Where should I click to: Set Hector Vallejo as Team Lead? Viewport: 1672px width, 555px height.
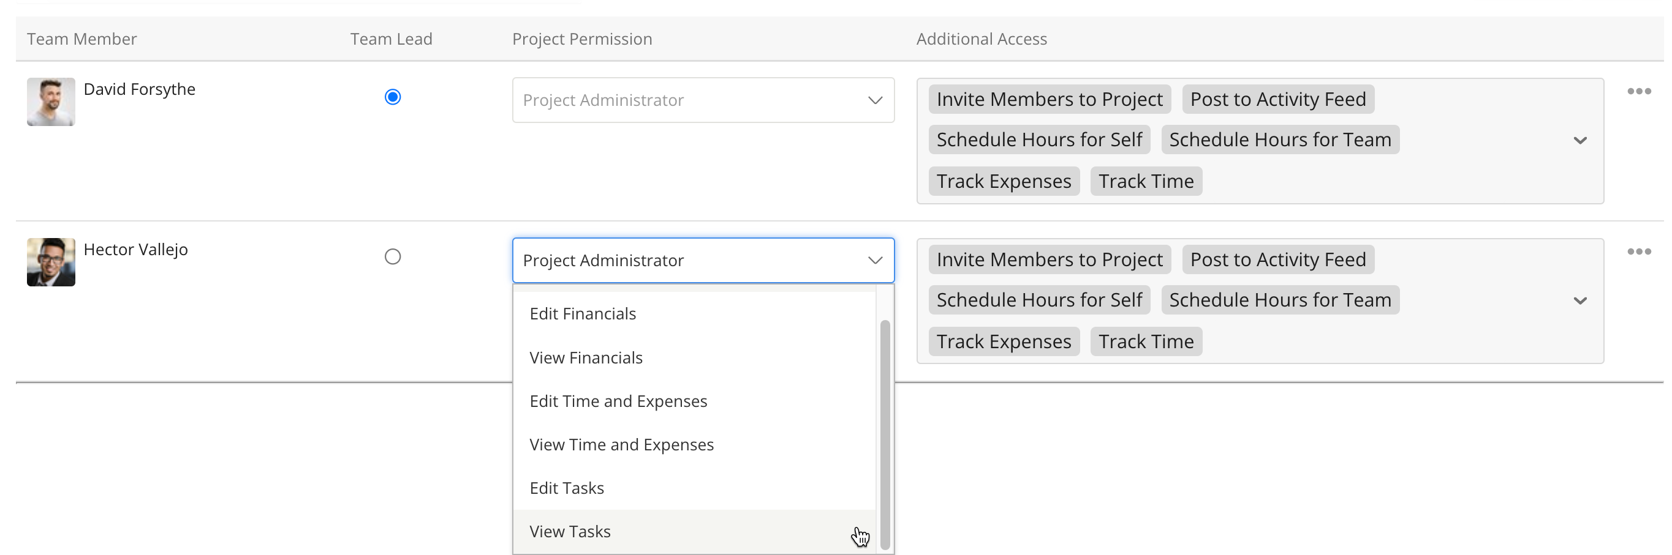392,257
